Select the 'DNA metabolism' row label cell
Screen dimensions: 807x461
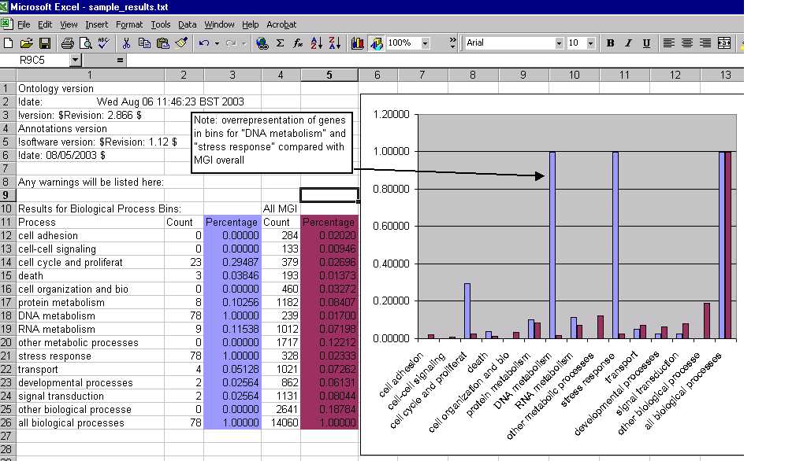tap(90, 315)
